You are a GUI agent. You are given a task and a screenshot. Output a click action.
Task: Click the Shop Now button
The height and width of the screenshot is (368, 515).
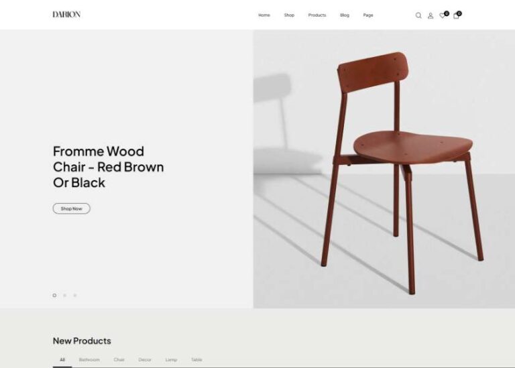(x=72, y=208)
